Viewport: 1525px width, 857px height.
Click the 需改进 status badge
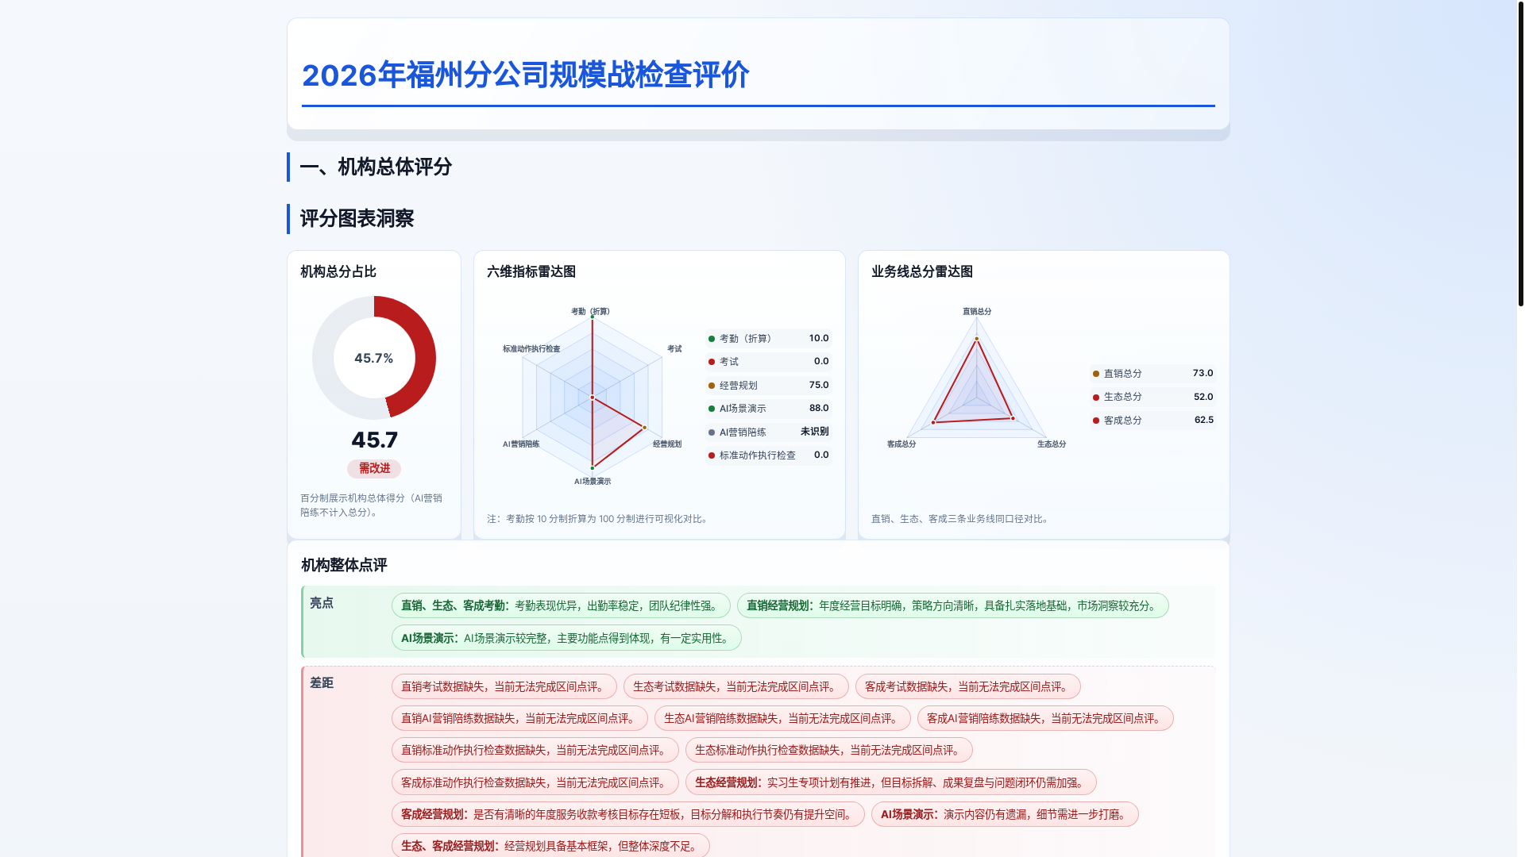(374, 468)
